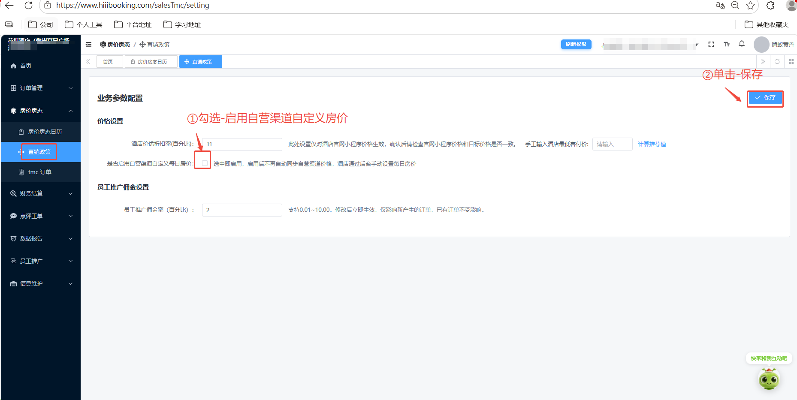Collapse the tab bar with the 《 toggle
797x400 pixels.
[88, 61]
